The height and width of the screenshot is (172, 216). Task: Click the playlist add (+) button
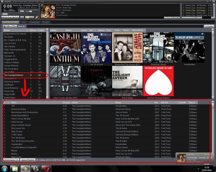pos(184,18)
